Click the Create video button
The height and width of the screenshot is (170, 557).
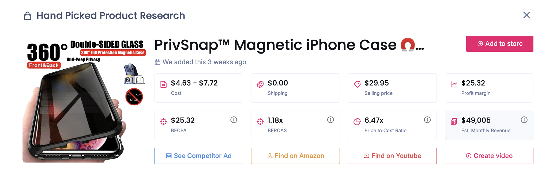pos(489,156)
